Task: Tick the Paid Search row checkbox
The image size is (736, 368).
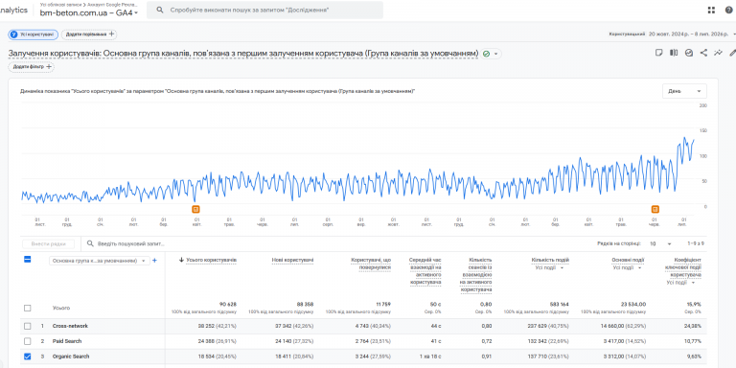Action: 27,341
